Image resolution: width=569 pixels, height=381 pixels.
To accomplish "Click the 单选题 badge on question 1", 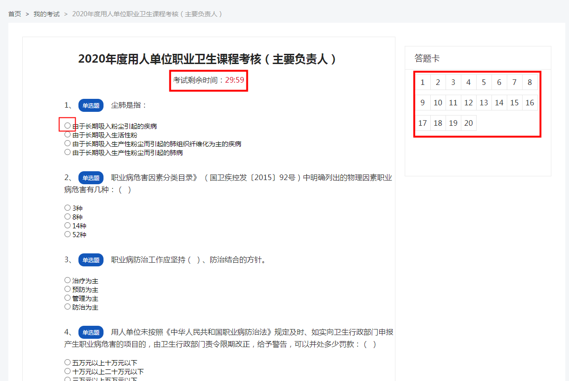I will coord(91,105).
